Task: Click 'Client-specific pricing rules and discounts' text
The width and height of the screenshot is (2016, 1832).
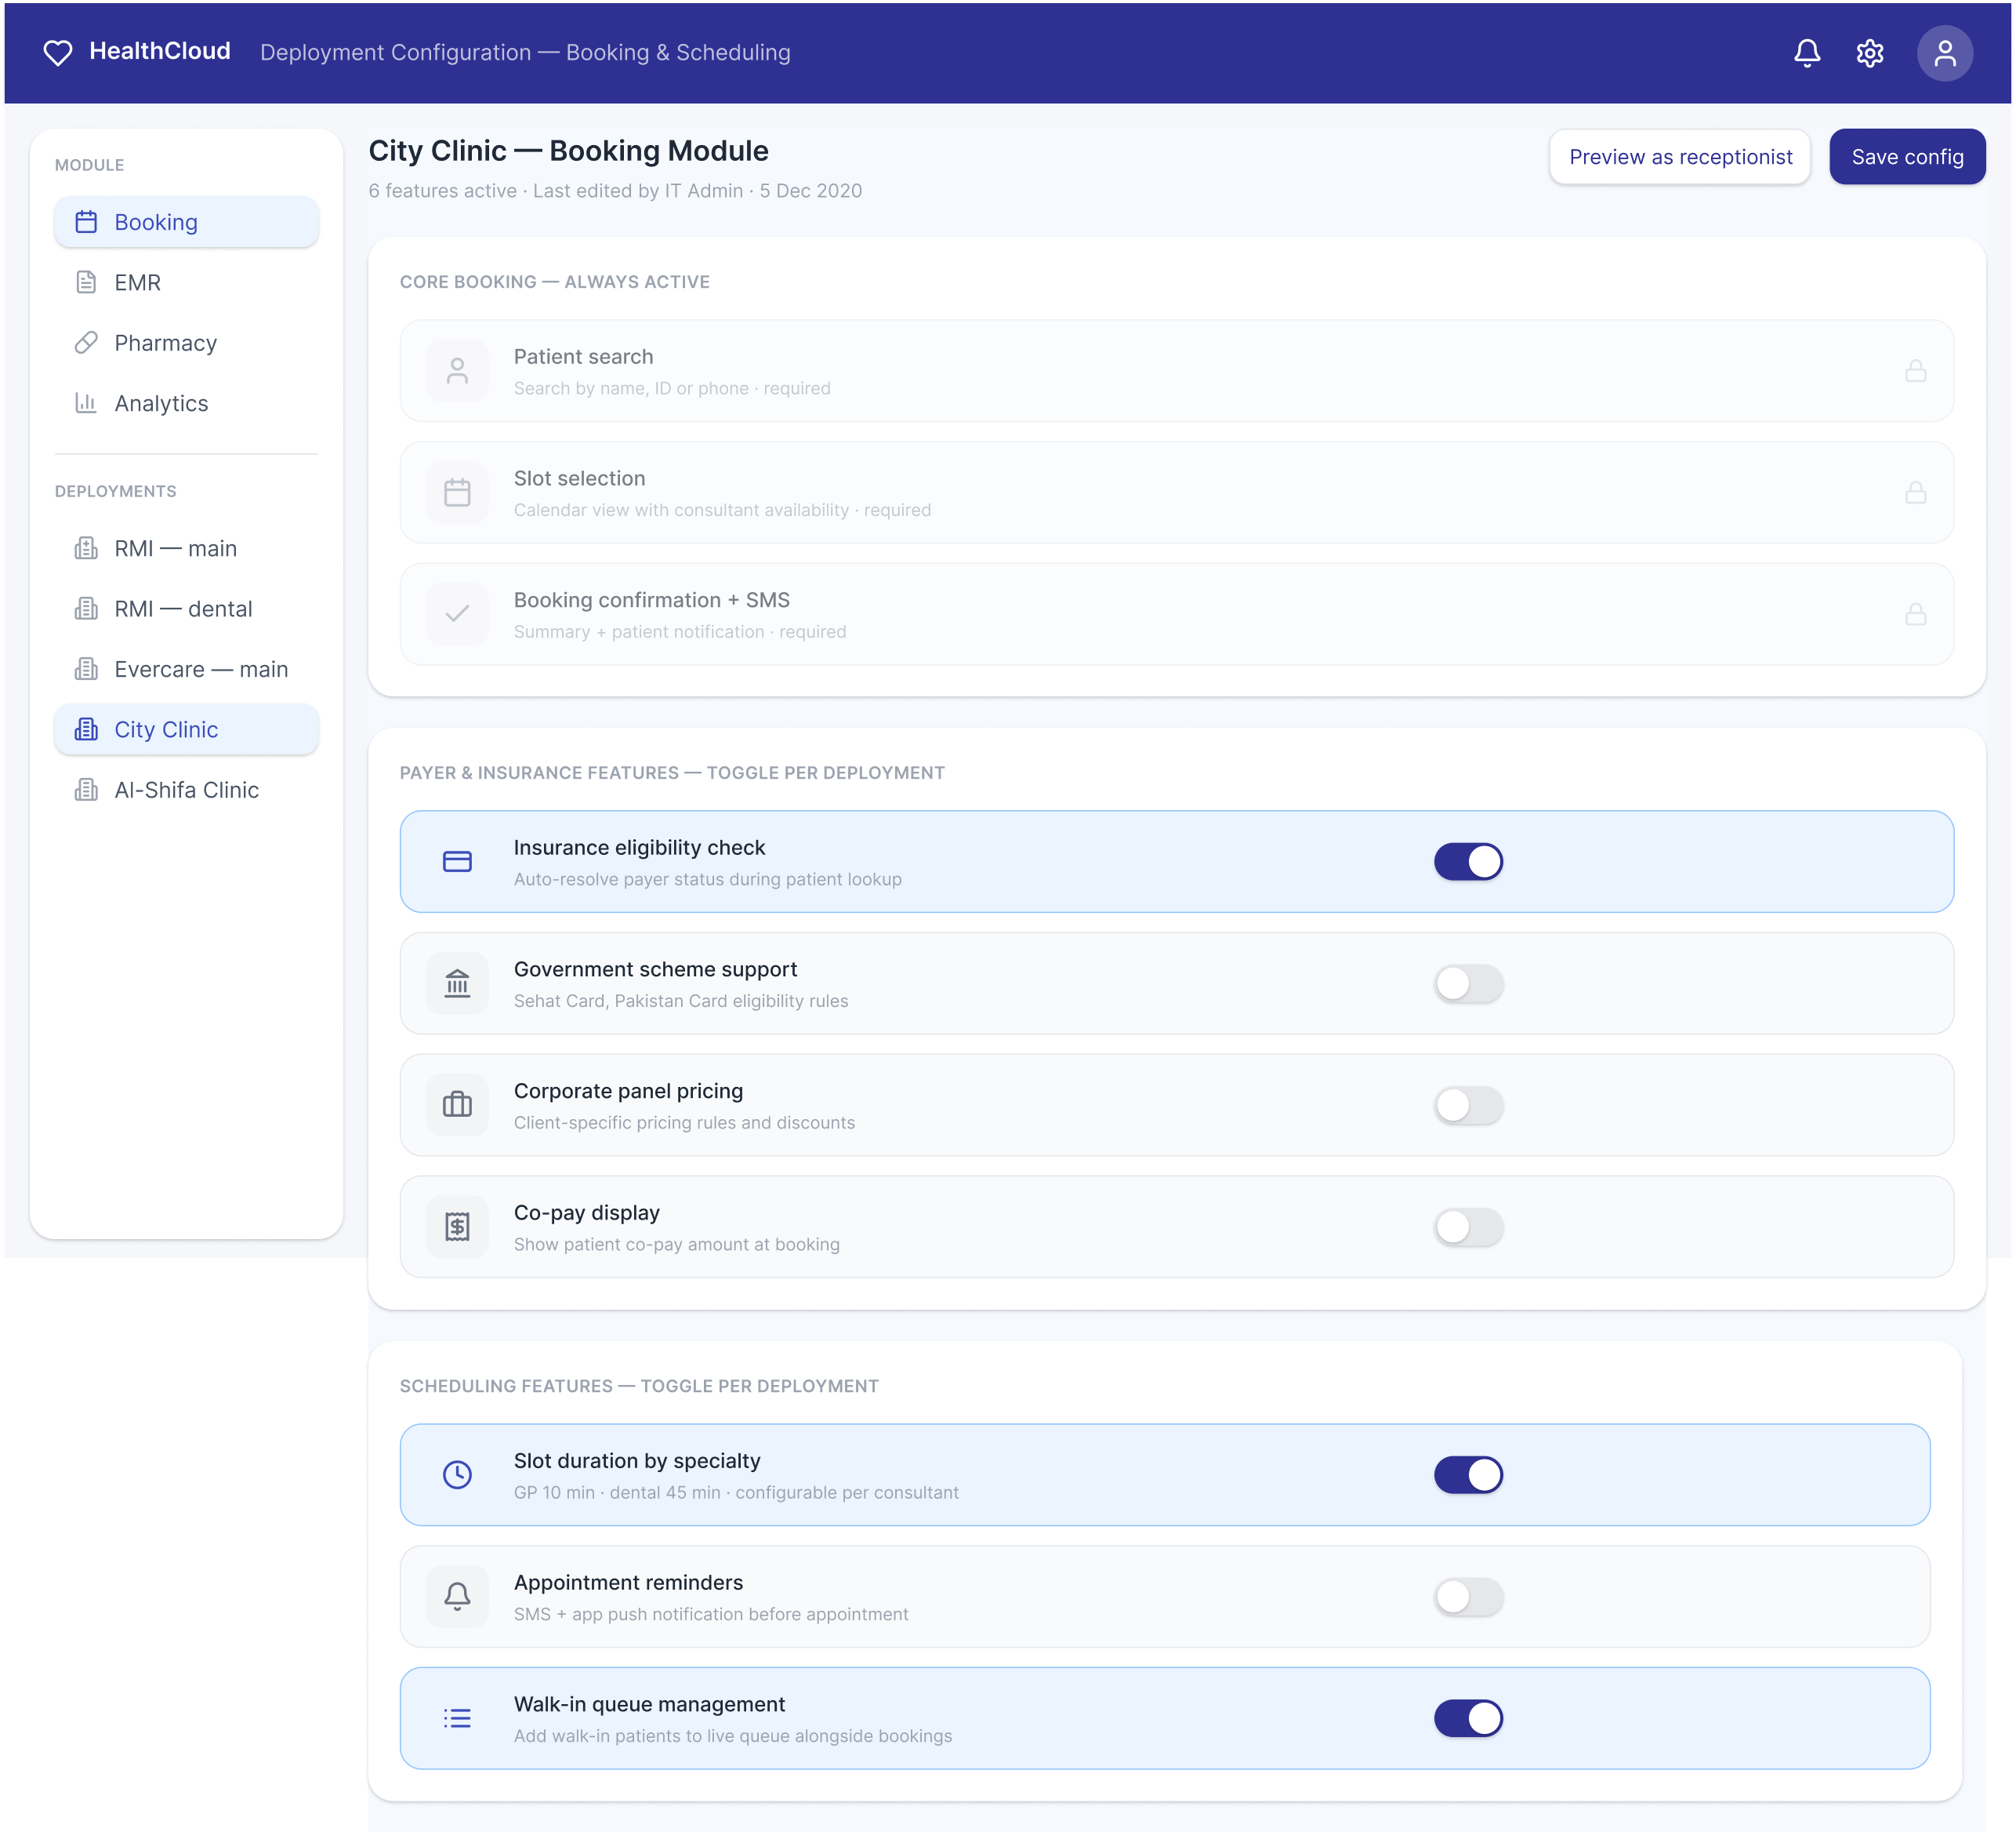Action: click(x=684, y=1122)
